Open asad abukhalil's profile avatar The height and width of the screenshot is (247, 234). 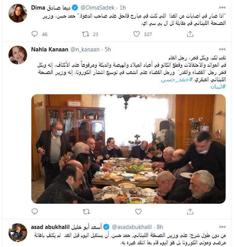18,232
